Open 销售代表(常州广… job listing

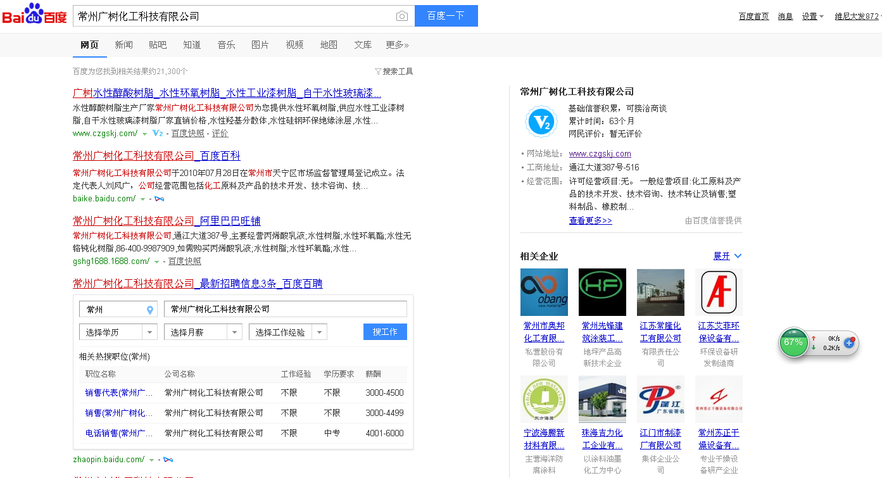point(119,393)
